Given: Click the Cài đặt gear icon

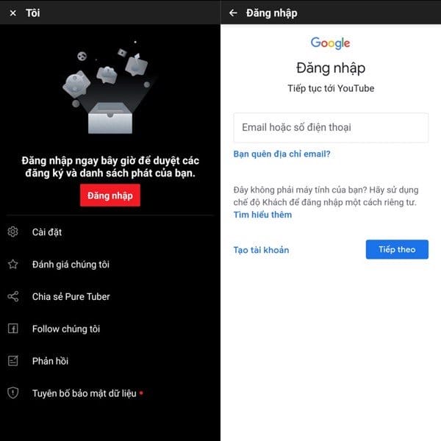Looking at the screenshot, I should pyautogui.click(x=12, y=232).
